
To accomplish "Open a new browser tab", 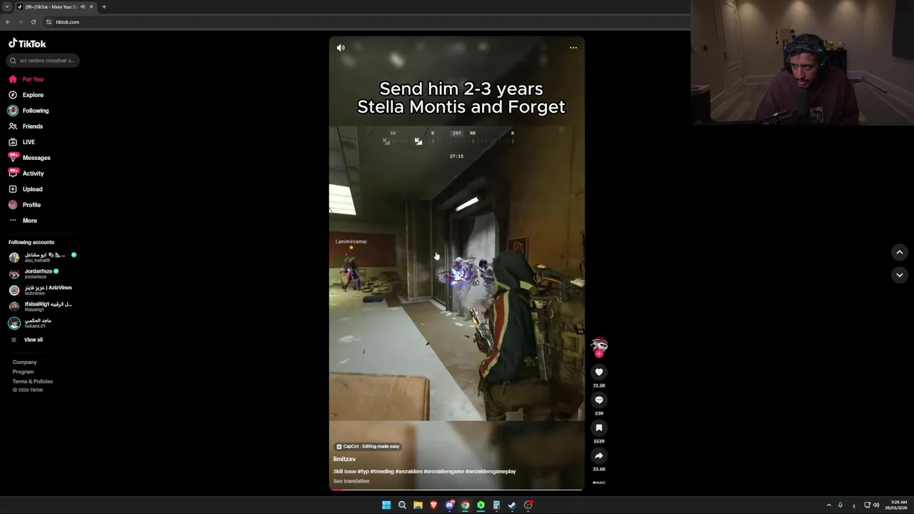I will click(104, 6).
